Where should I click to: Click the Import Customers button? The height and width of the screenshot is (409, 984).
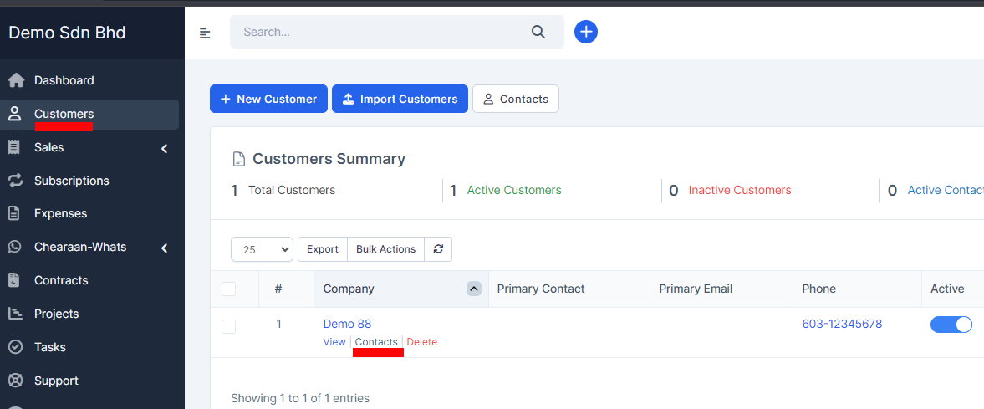[400, 99]
